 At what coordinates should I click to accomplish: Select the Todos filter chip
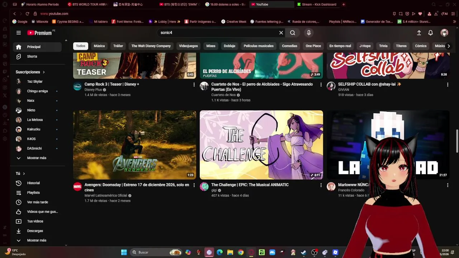81,46
